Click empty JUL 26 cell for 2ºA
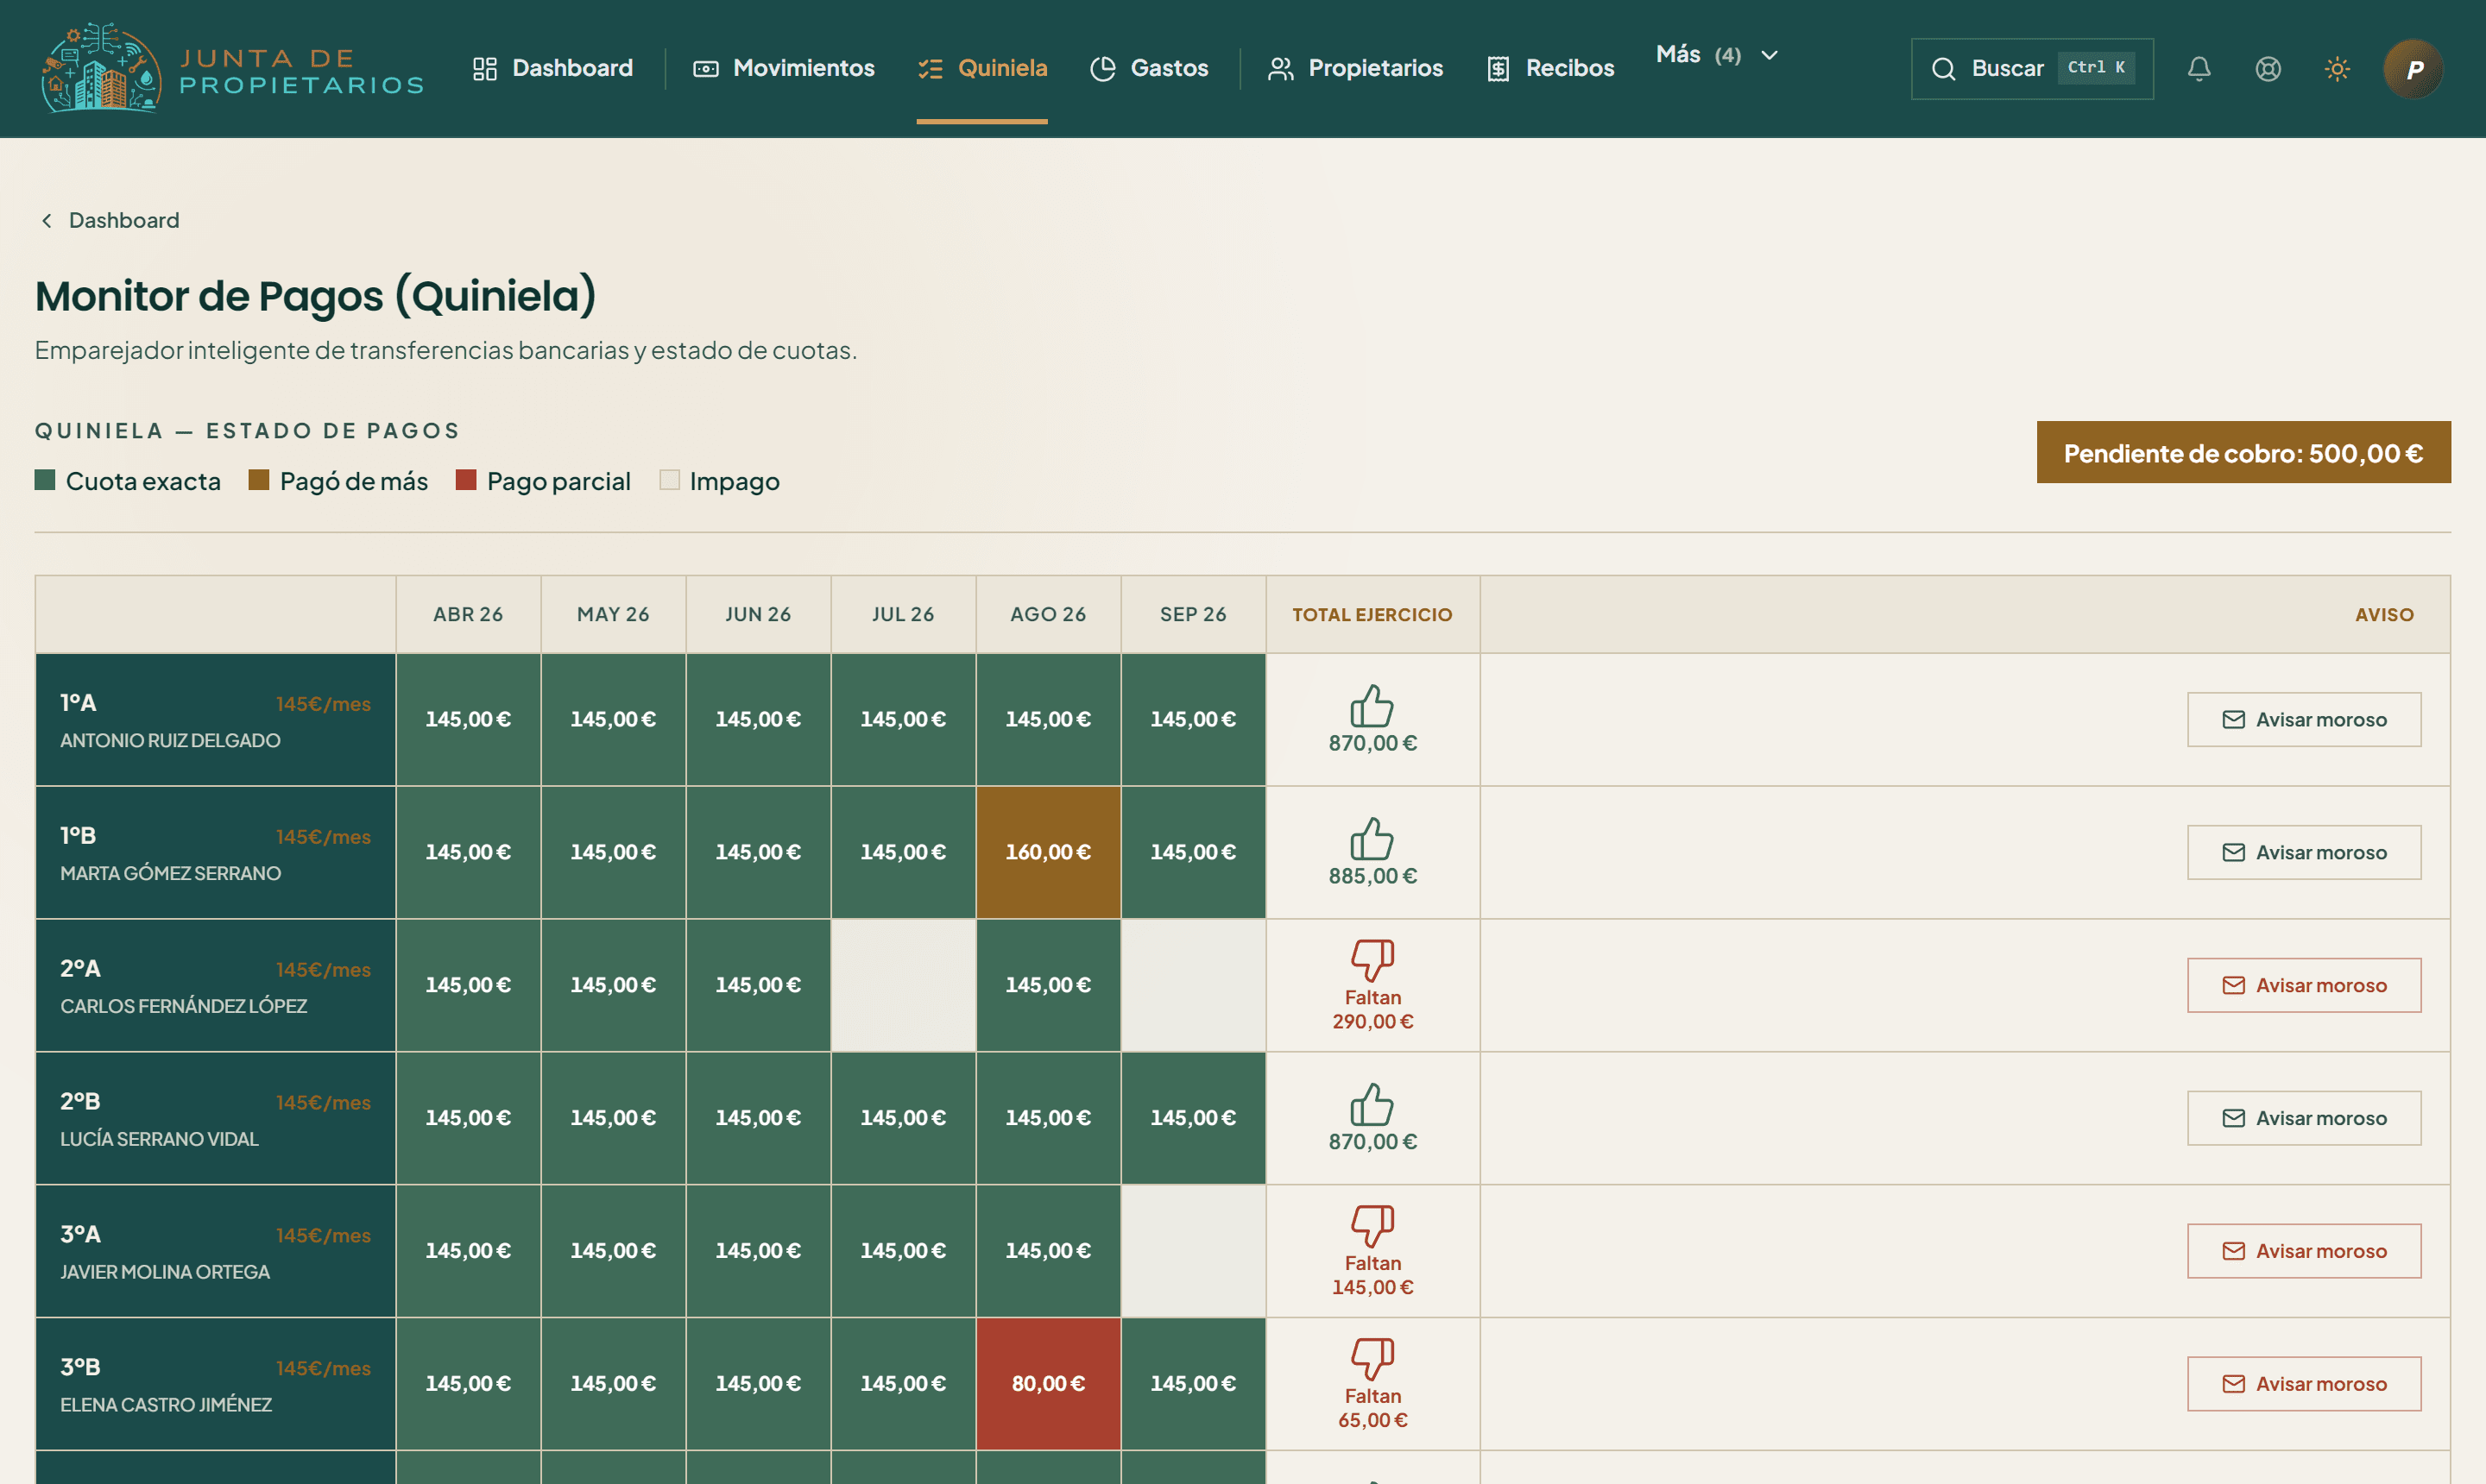This screenshot has height=1484, width=2486. [x=904, y=986]
